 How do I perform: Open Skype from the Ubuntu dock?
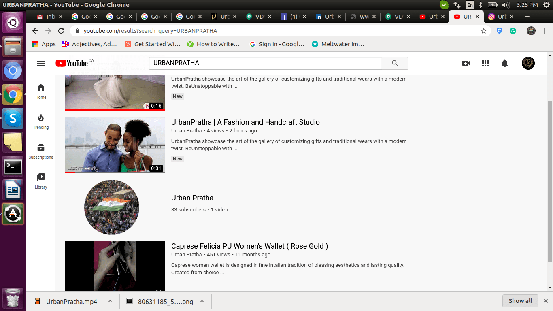tap(13, 118)
